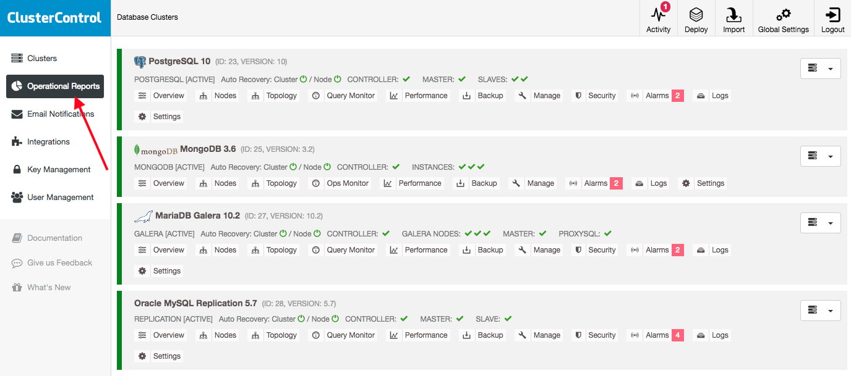Image resolution: width=851 pixels, height=376 pixels.
Task: Click text "GALERA [ACTIVE]"
Action: (165, 234)
